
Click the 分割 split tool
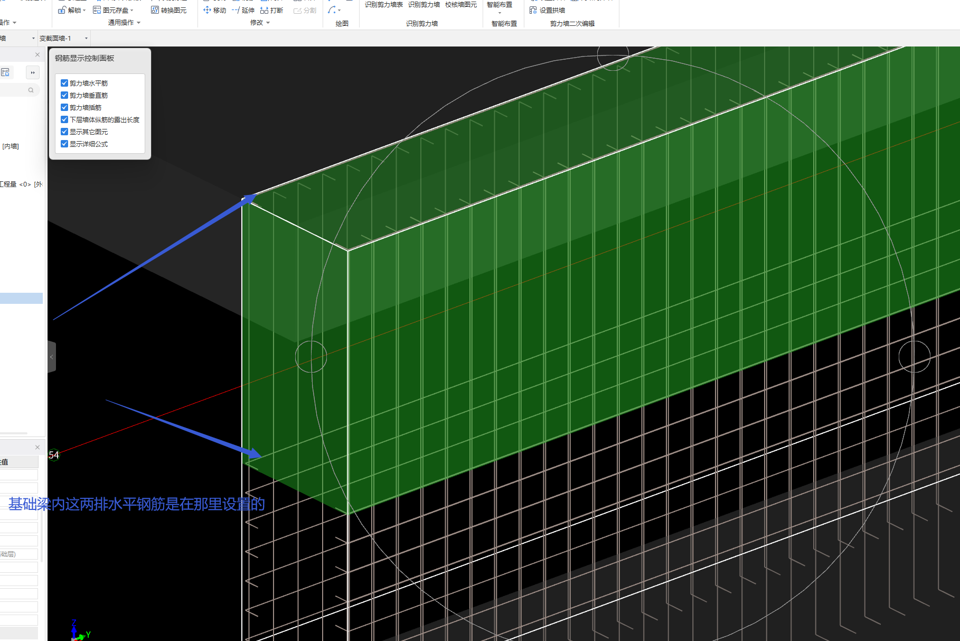[305, 10]
